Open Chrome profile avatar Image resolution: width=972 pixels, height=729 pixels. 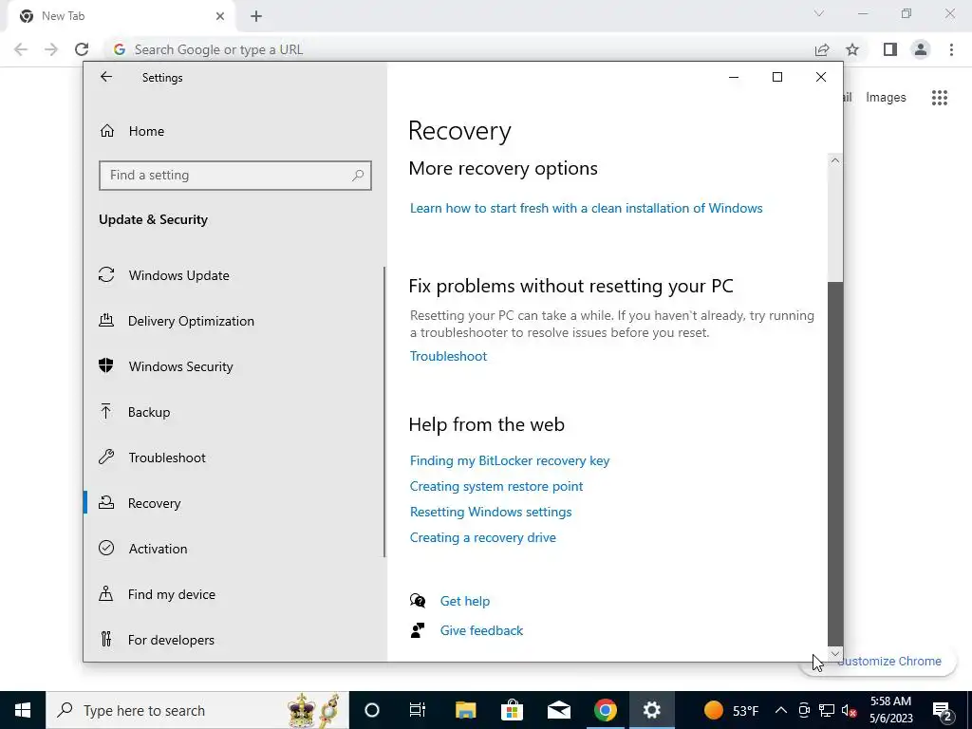click(x=921, y=49)
